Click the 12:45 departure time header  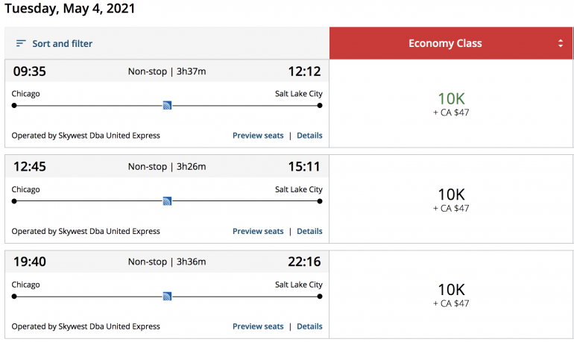point(30,166)
